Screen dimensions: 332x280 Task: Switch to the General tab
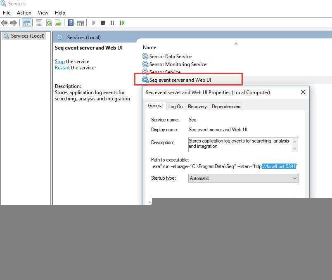(156, 106)
